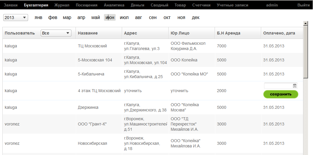Screen dimensions: 313x155
Task: Click the 4 этаж ТЦ Московский cell
Action: (x=99, y=91)
